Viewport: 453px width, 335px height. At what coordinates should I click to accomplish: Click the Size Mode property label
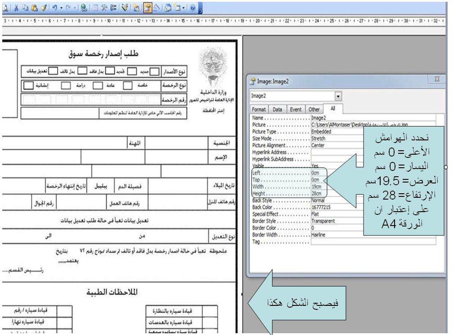pos(262,139)
